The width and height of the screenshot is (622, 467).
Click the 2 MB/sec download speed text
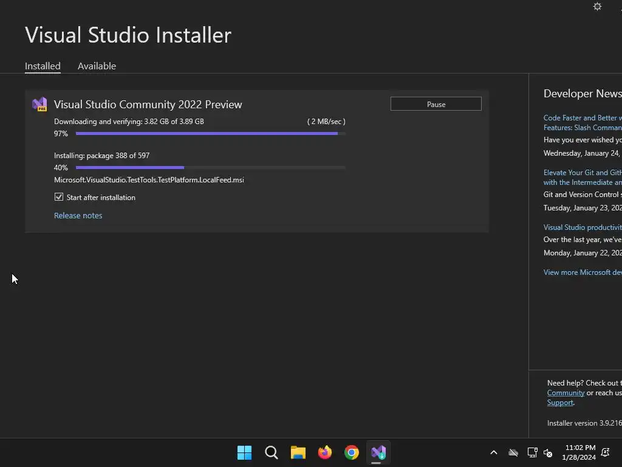tap(326, 122)
